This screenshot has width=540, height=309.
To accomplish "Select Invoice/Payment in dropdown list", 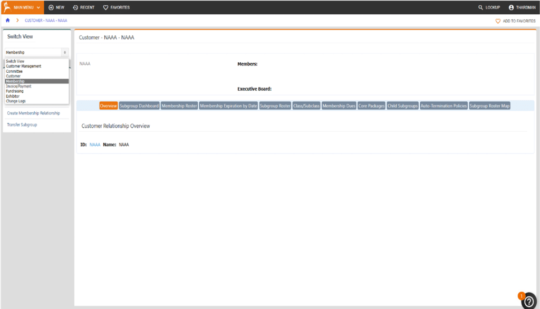I will [x=36, y=86].
